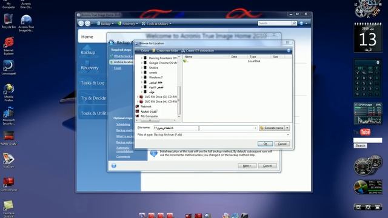Open Recycle Bin desktop icon
Screen dimensions: 388x218
pos(8,21)
